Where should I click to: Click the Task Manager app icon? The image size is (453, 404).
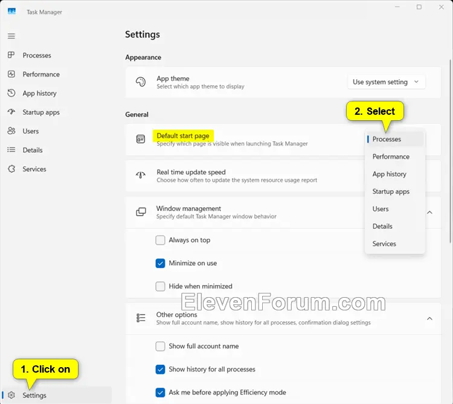coord(11,11)
